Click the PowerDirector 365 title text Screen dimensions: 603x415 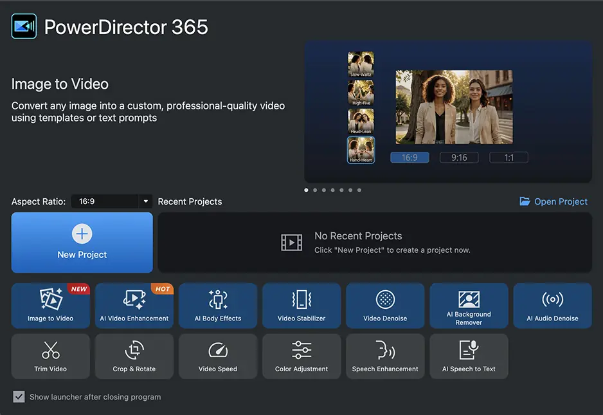click(126, 27)
